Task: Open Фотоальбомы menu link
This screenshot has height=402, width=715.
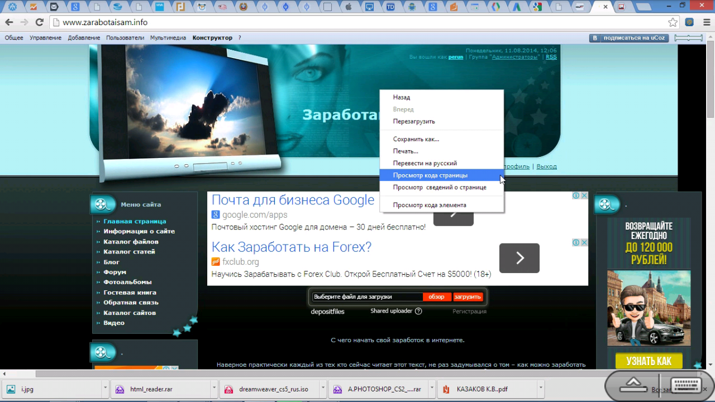Action: (x=127, y=282)
